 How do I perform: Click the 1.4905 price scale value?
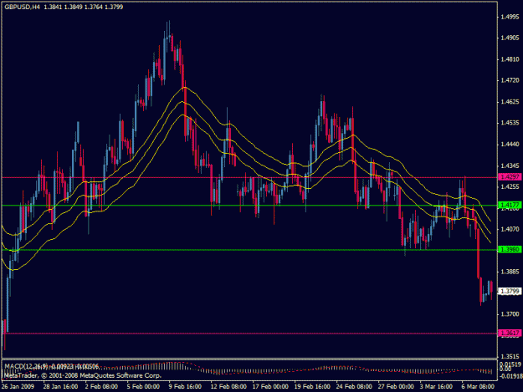[510, 38]
